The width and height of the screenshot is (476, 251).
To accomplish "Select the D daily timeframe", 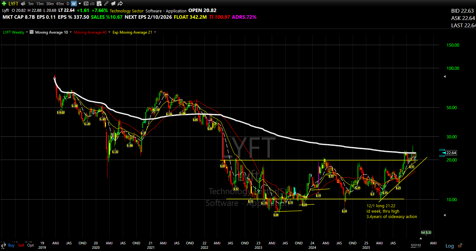I will coord(68,4).
